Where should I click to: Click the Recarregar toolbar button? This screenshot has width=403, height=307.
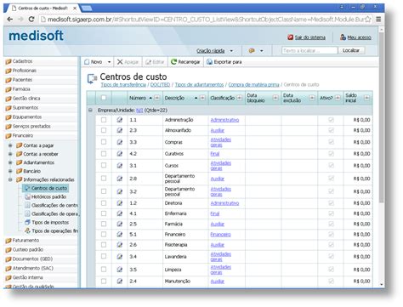coord(185,62)
